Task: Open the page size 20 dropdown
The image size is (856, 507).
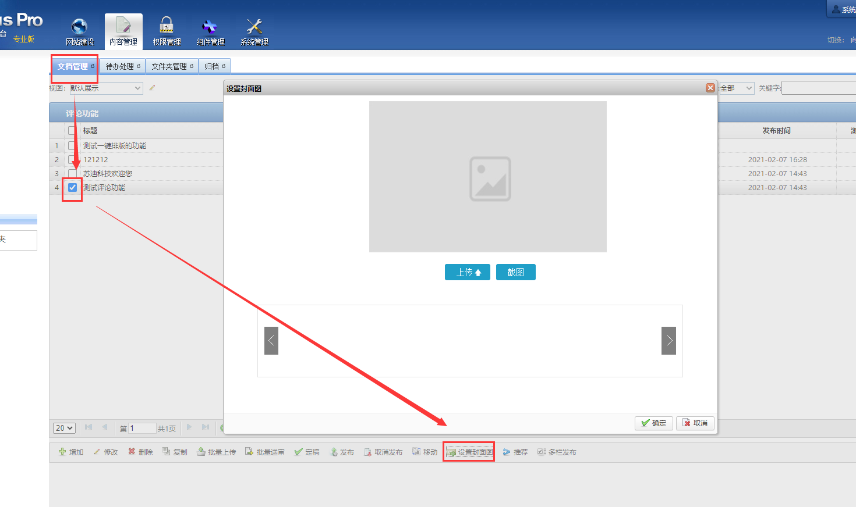Action: [x=65, y=428]
